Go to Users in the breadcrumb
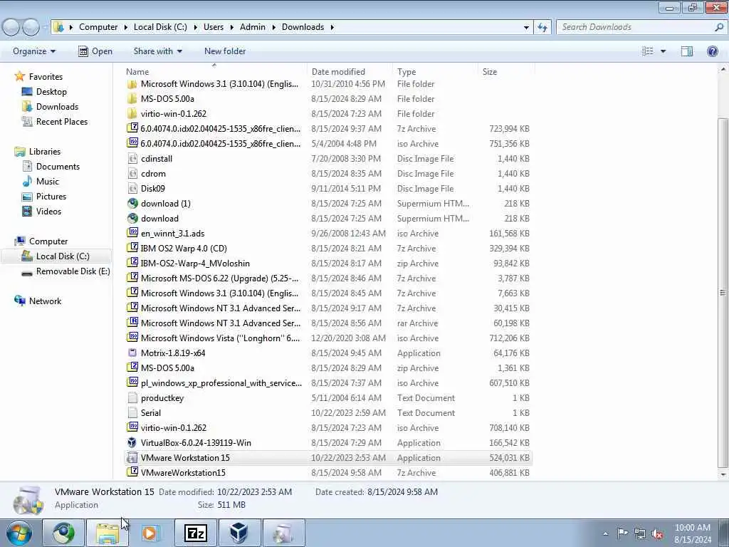Screen dimensions: 729x547 214,27
